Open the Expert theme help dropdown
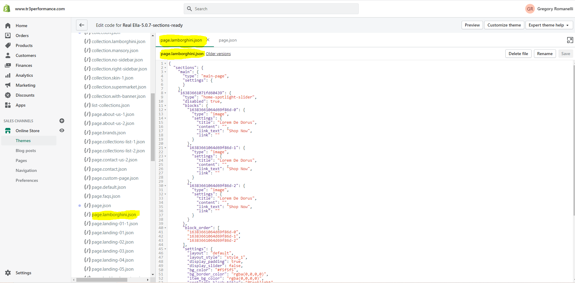Viewport: 575px width, 283px height. [x=549, y=25]
